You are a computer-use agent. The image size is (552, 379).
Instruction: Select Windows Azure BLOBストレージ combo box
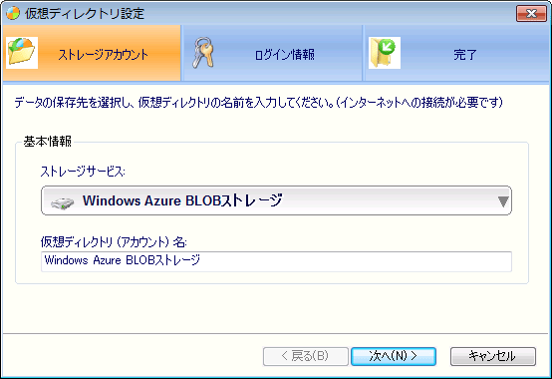click(x=276, y=200)
